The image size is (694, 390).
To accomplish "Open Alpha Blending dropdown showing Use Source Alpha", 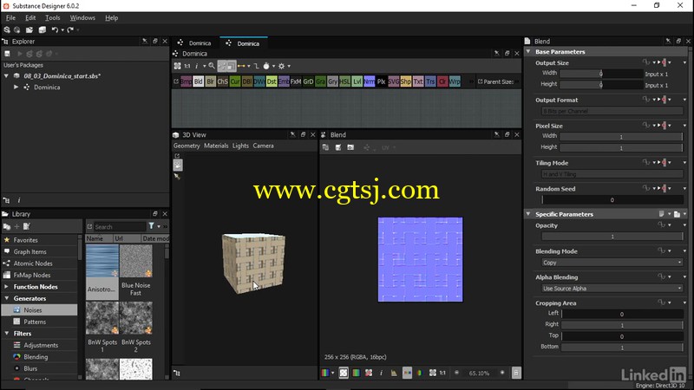I will coord(612,289).
